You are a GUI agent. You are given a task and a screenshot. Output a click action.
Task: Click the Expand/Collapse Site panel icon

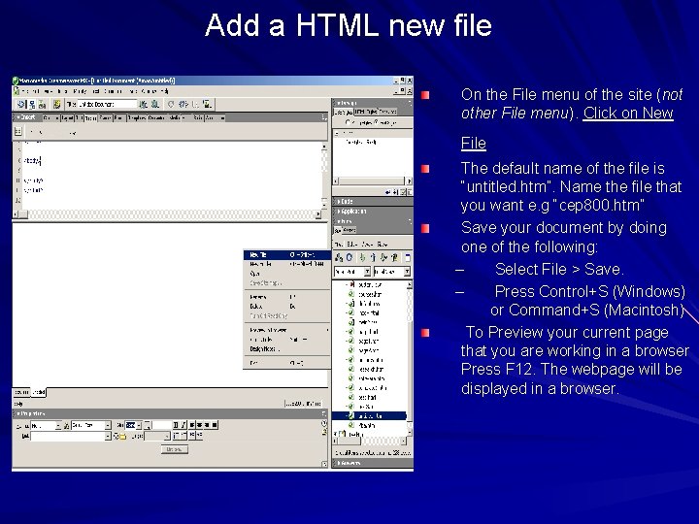click(x=407, y=257)
